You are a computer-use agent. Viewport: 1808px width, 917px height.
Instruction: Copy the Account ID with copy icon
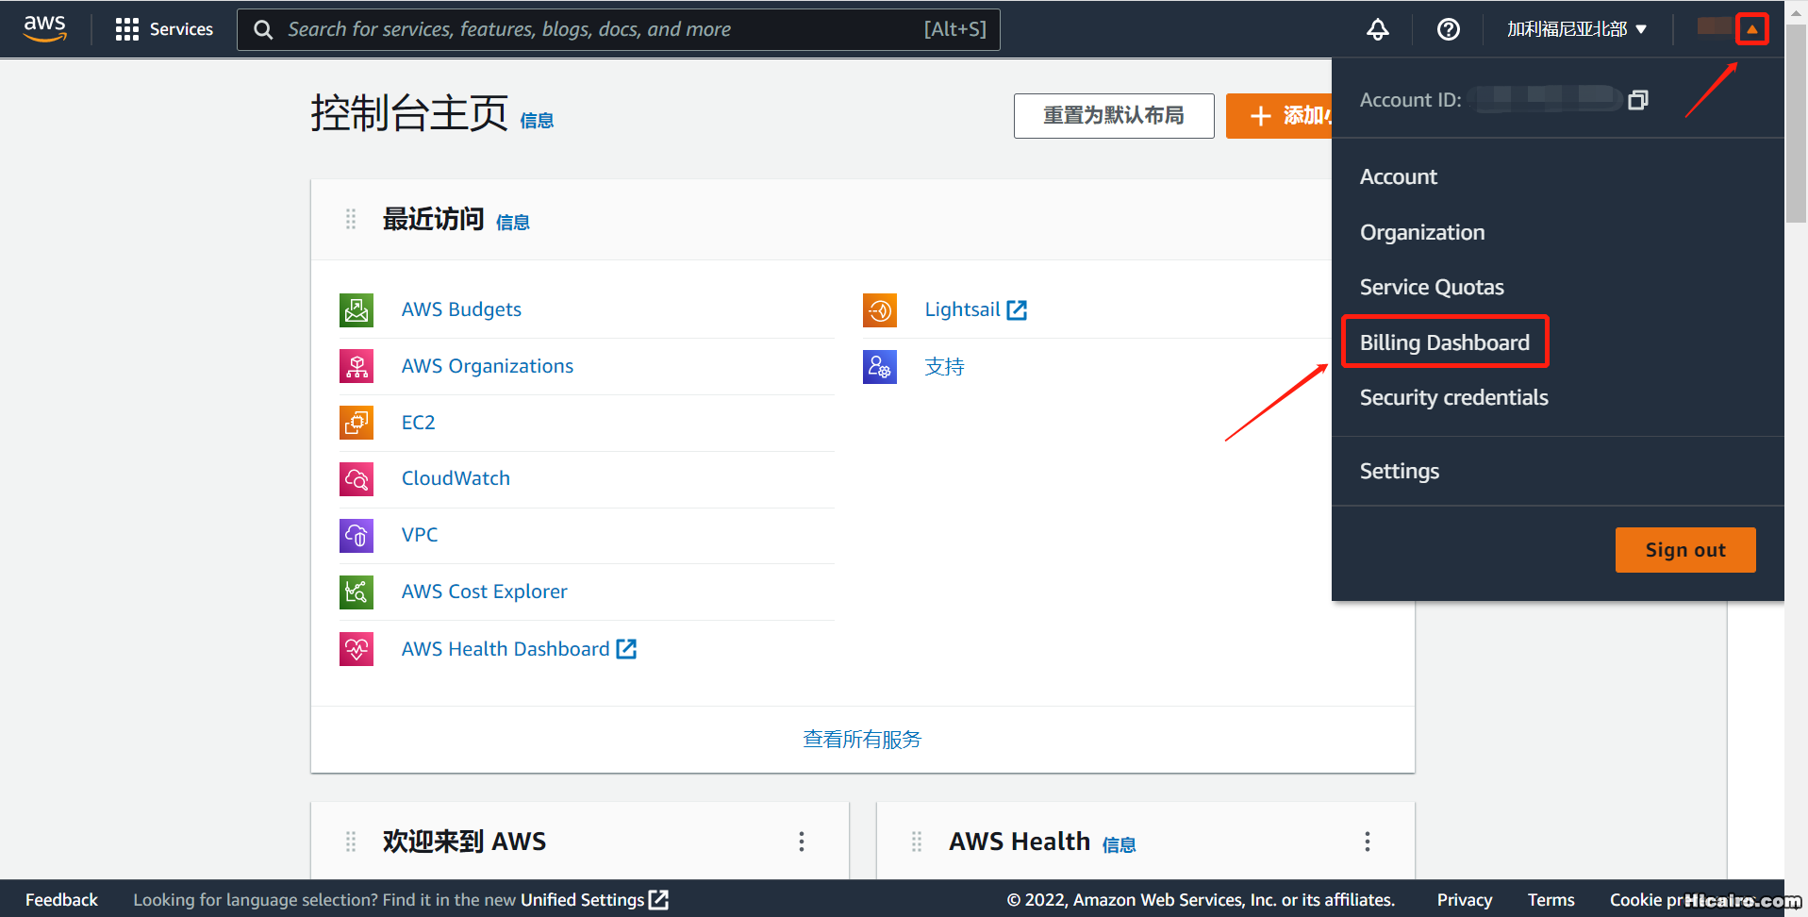pos(1638,100)
